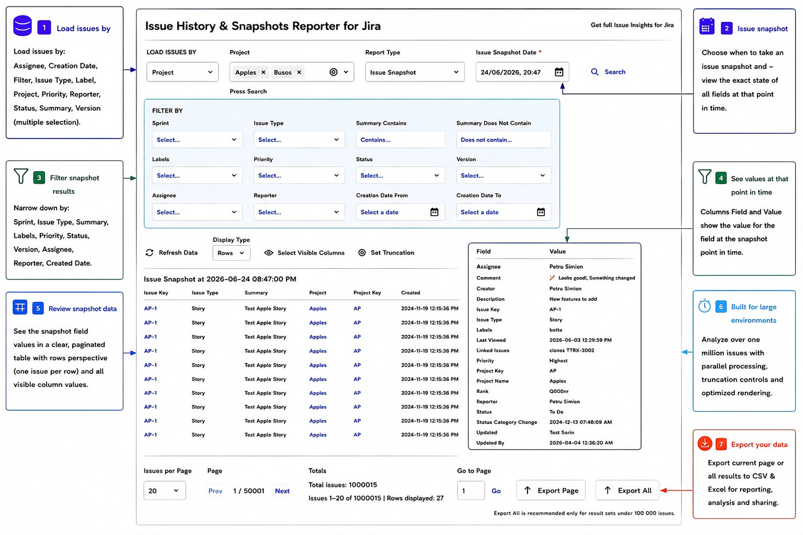The width and height of the screenshot is (803, 535).
Task: Click the Search button
Action: point(608,72)
